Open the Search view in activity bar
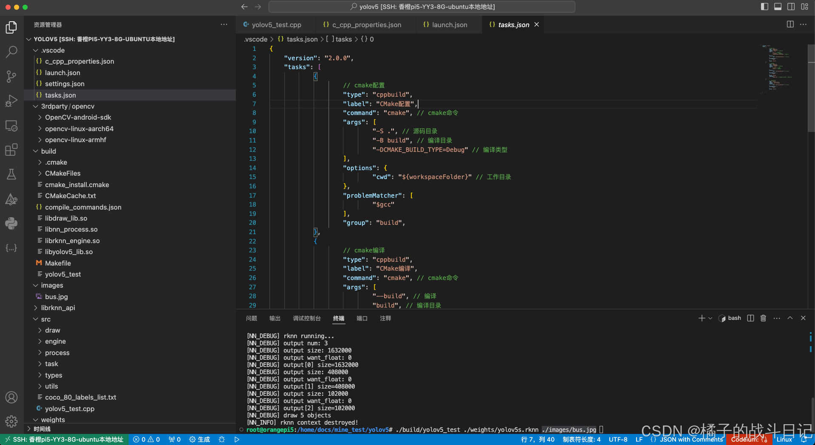 pyautogui.click(x=11, y=52)
